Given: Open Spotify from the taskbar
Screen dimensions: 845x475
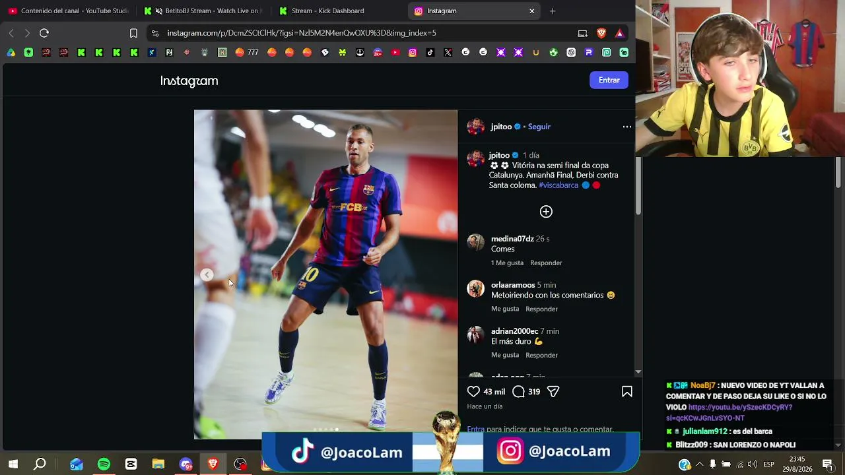Looking at the screenshot, I should [104, 464].
